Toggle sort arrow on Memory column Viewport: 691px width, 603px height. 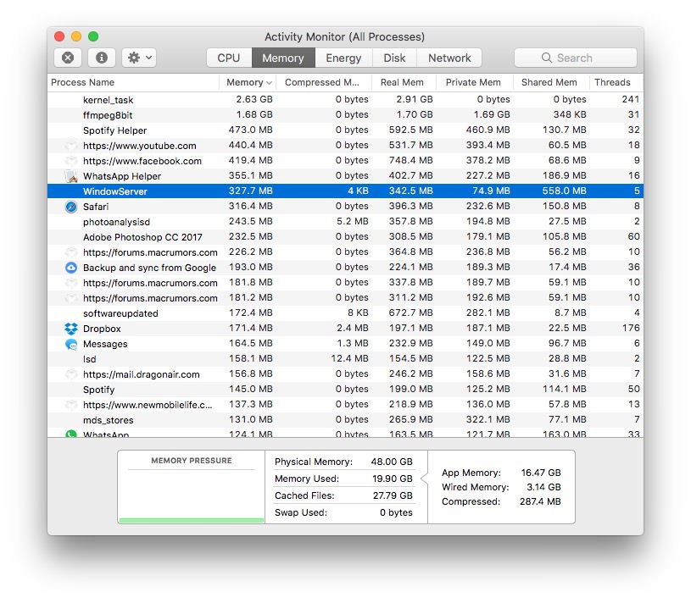tap(269, 83)
